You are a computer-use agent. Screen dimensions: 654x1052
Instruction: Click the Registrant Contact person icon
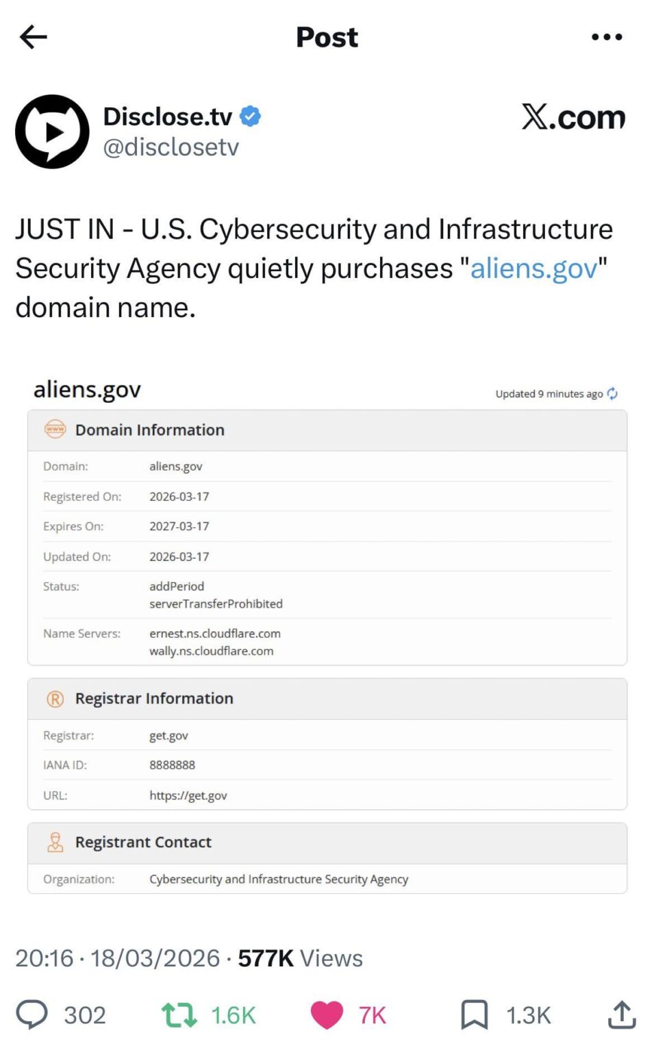click(55, 842)
